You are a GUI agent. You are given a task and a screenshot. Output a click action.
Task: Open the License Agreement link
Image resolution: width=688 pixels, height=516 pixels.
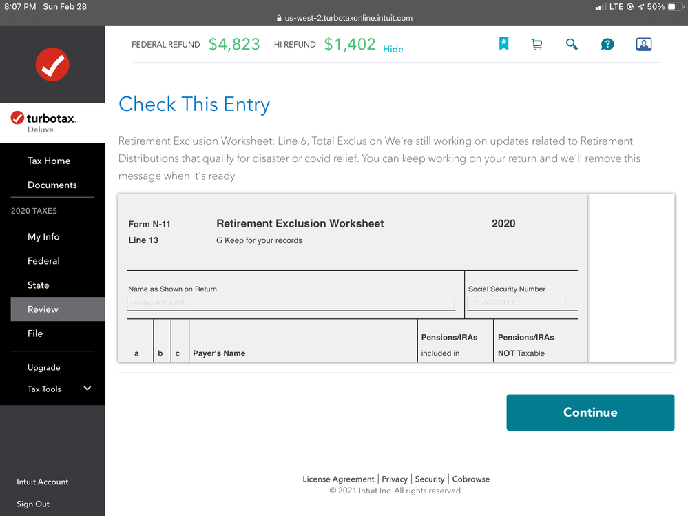[x=338, y=479]
